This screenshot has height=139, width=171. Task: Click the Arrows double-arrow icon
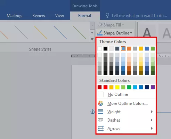tap(101, 129)
